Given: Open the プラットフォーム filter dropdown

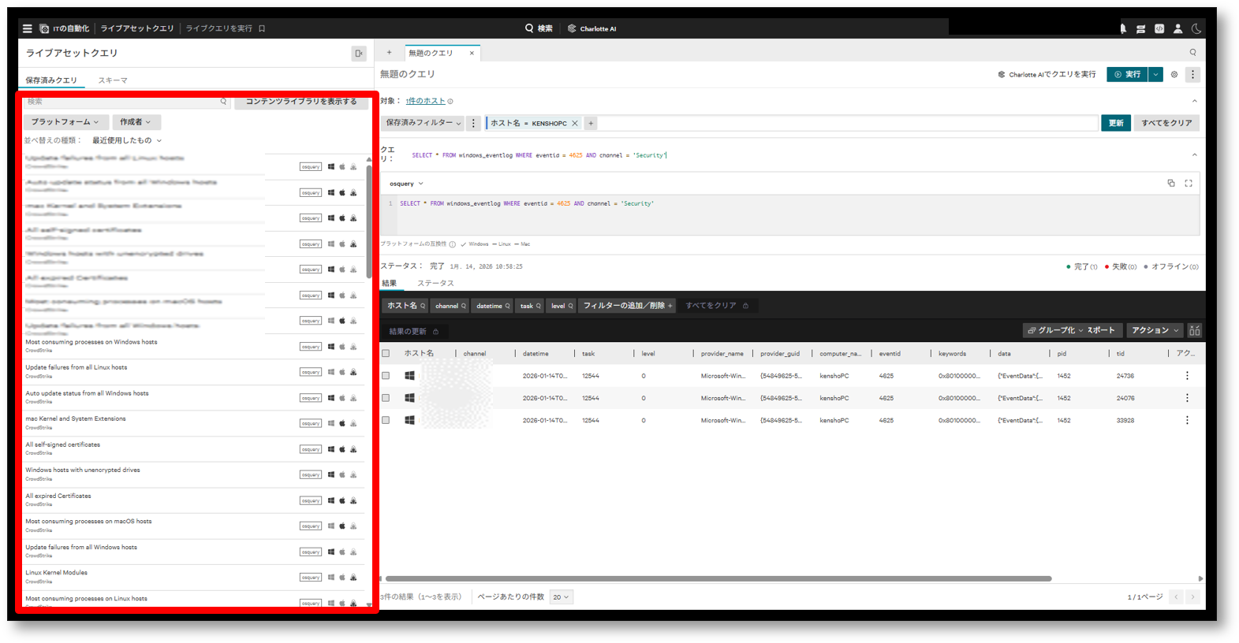Looking at the screenshot, I should 65,122.
